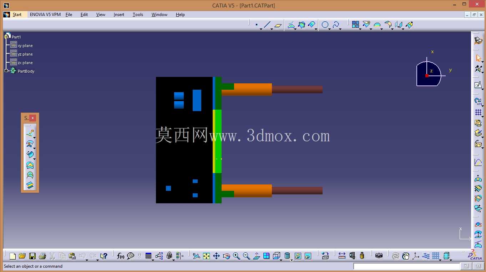Select the Pan view tool
The height and width of the screenshot is (272, 486).
[x=216, y=256]
